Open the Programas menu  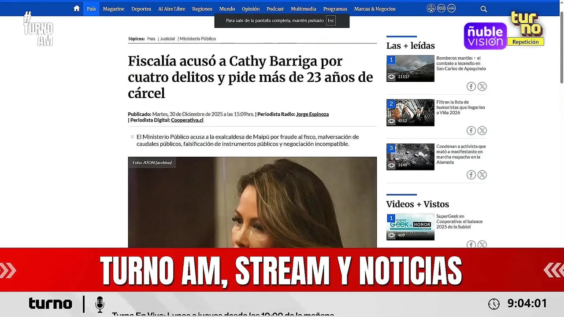coord(335,9)
